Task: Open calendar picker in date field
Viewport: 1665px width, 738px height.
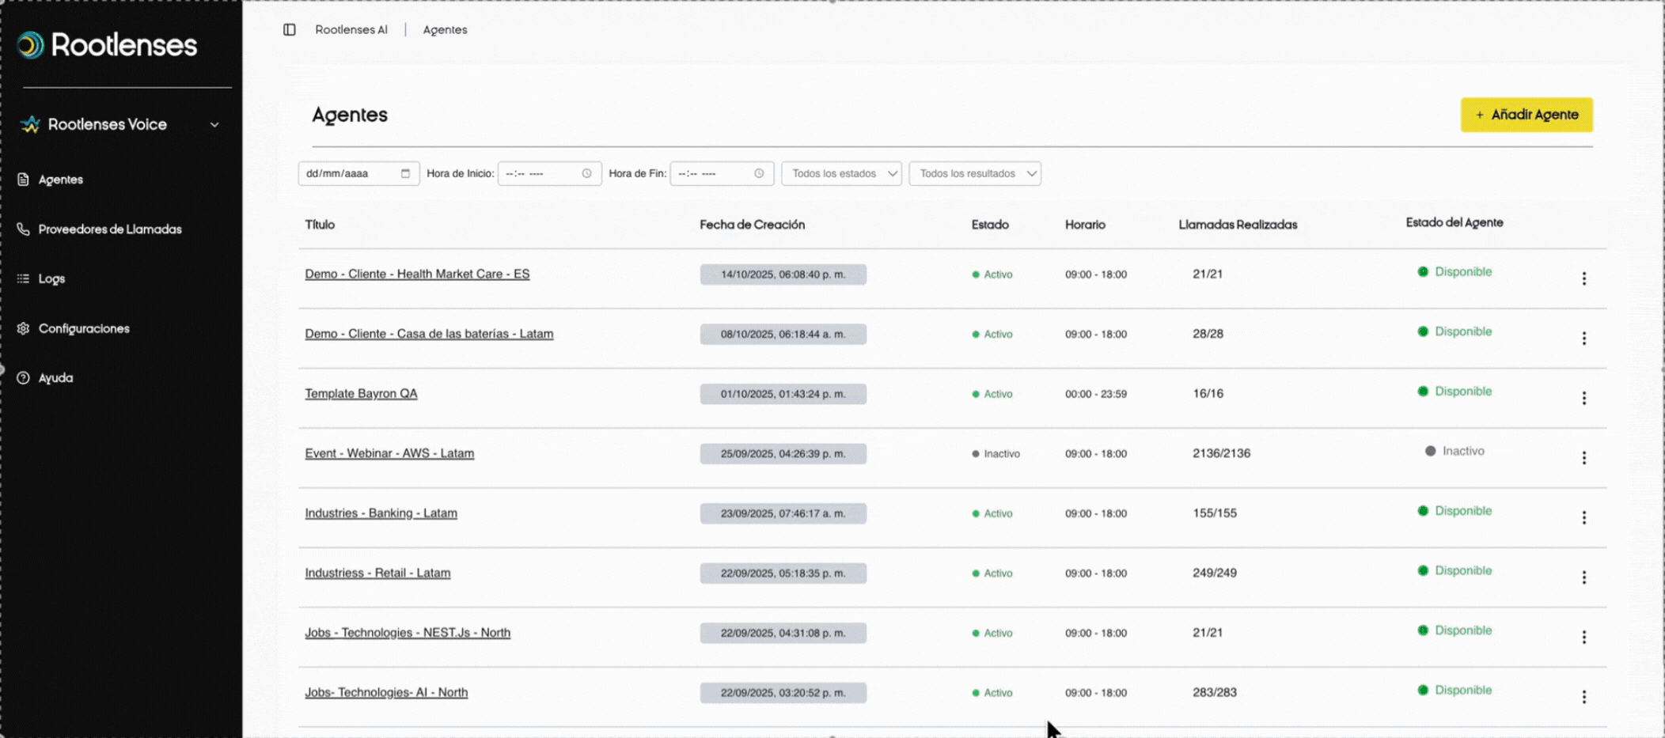Action: coord(405,173)
